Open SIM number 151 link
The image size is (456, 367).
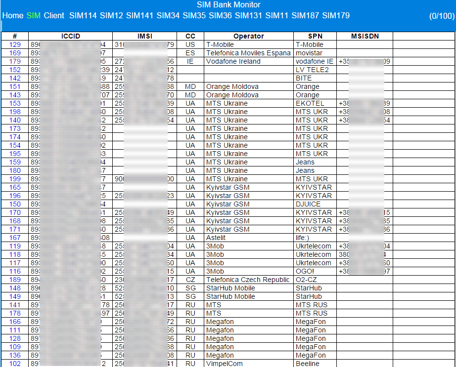[15, 86]
